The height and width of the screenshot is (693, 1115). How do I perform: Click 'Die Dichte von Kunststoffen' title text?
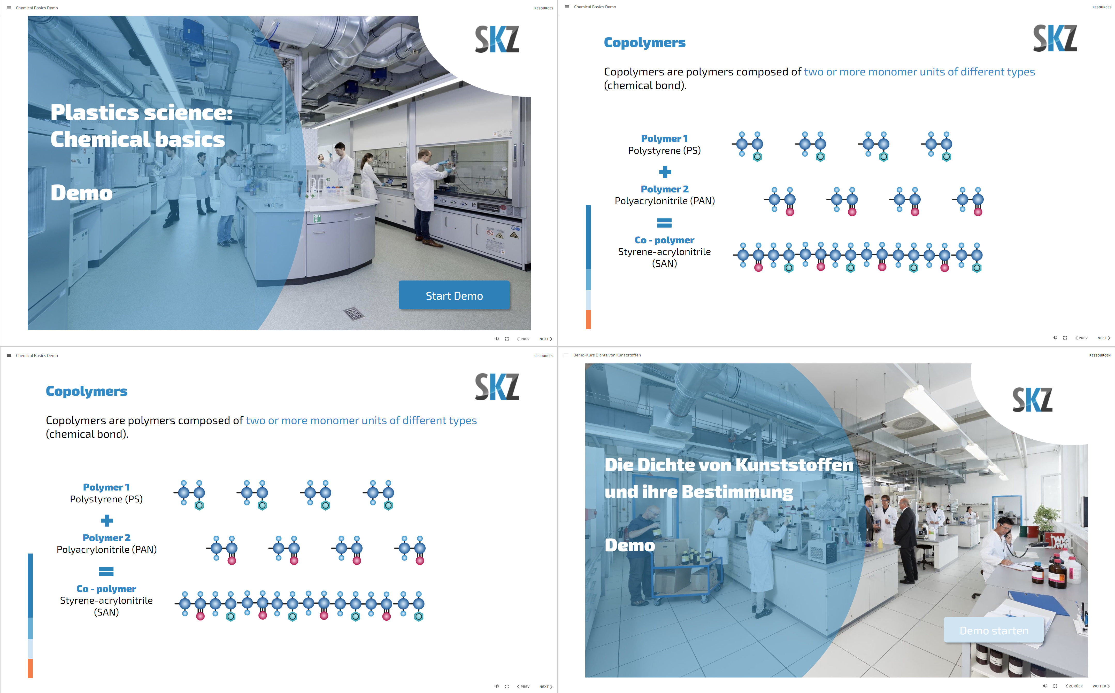pyautogui.click(x=729, y=465)
